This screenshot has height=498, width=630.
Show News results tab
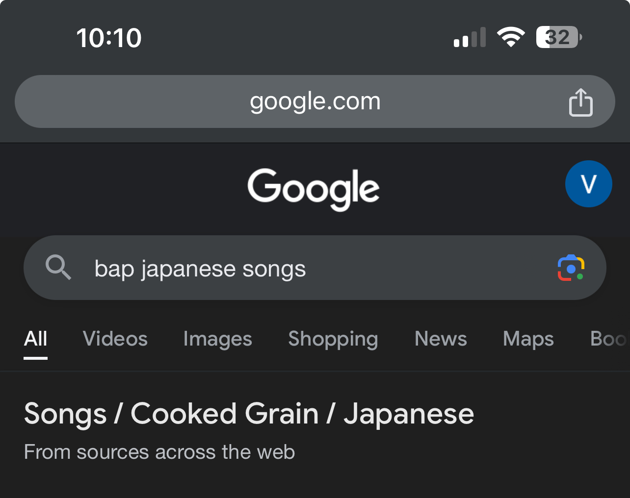pyautogui.click(x=441, y=339)
